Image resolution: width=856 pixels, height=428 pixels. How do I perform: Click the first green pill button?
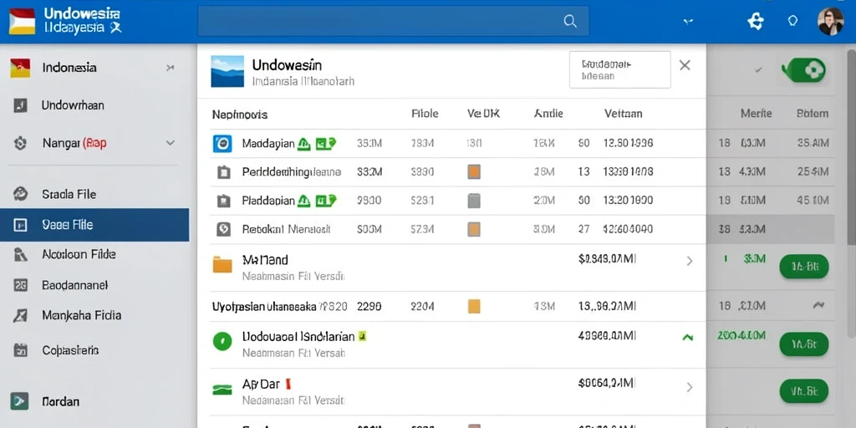point(804,267)
